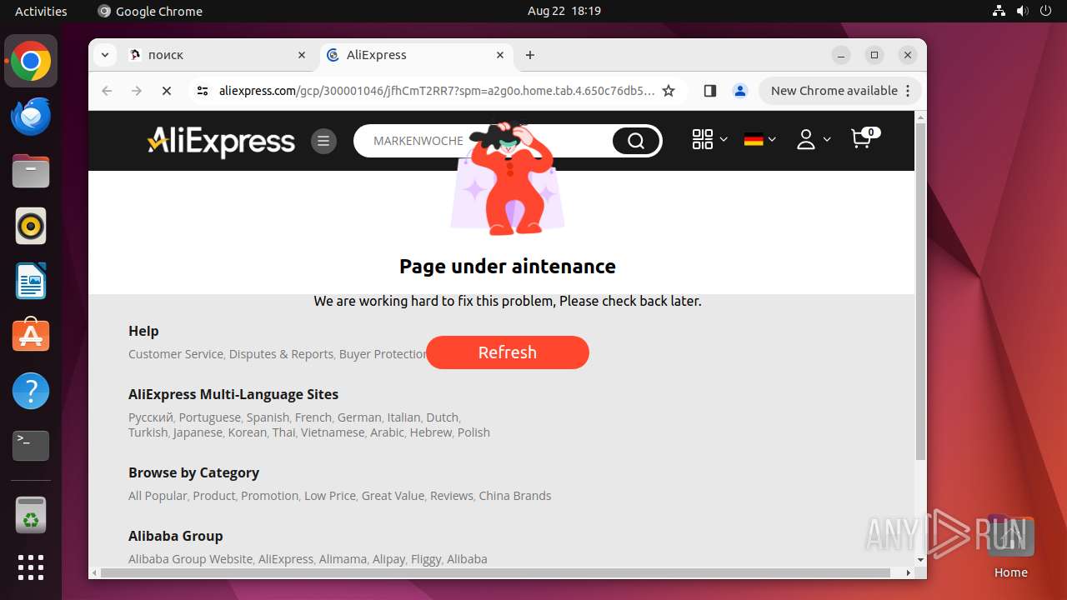Click the MARKENWOCHE search input field
The width and height of the screenshot is (1067, 600).
(x=483, y=141)
